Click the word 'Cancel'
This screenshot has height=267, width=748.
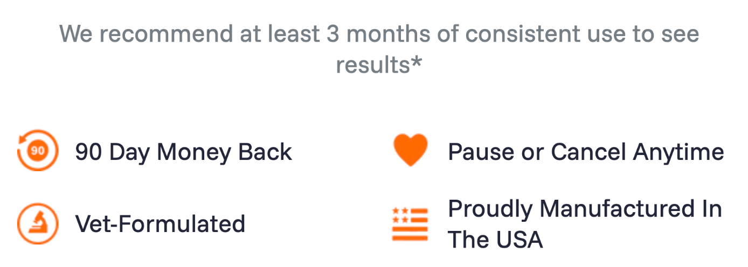(588, 152)
